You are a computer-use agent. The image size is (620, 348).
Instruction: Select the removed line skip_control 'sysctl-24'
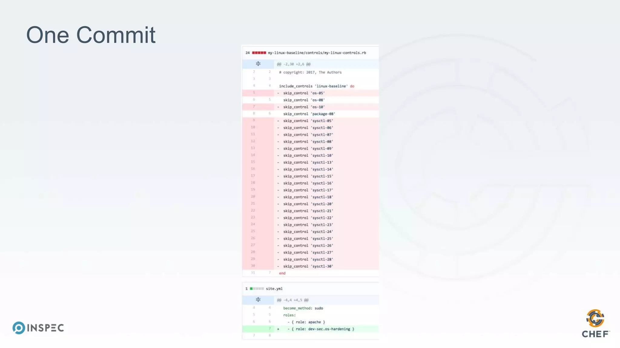pos(310,232)
